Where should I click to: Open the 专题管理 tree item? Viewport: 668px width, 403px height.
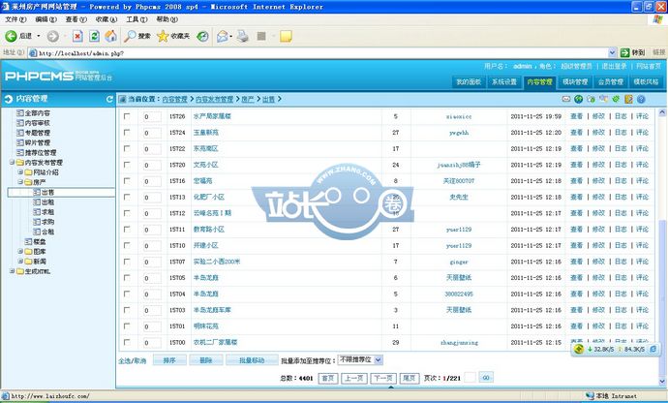pyautogui.click(x=37, y=133)
